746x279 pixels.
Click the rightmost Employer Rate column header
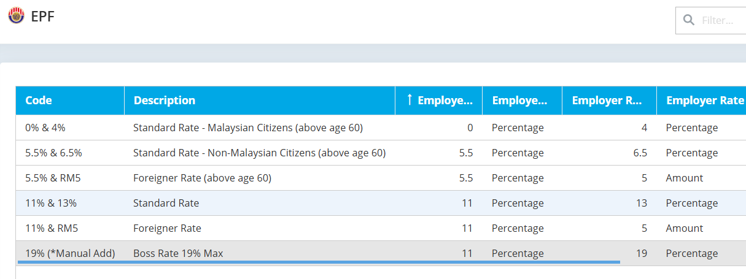(x=704, y=101)
